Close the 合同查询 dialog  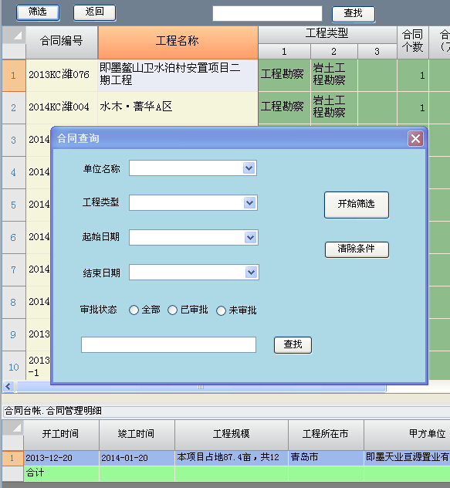[416, 139]
